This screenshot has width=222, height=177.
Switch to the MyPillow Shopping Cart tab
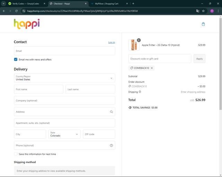(109, 4)
